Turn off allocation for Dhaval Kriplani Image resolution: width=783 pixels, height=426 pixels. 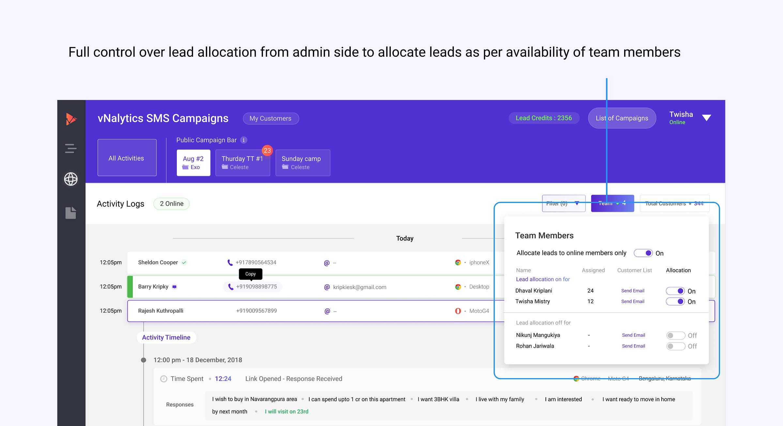pyautogui.click(x=675, y=291)
